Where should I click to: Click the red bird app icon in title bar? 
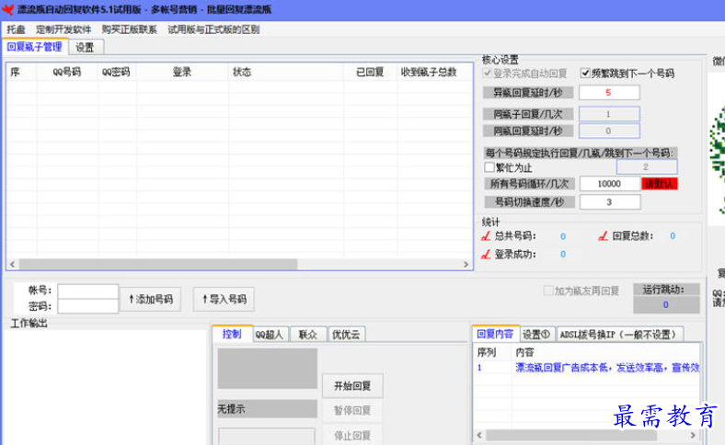7,9
